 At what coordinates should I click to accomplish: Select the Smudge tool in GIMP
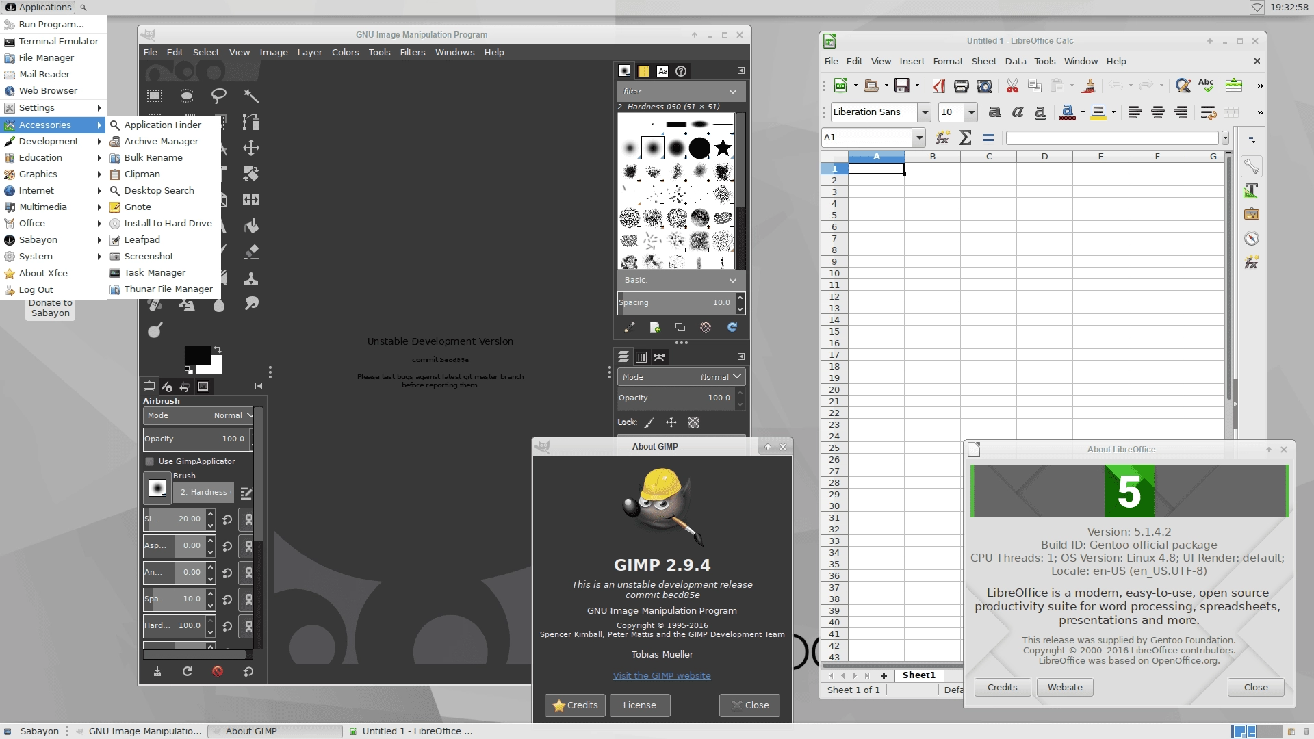[251, 304]
